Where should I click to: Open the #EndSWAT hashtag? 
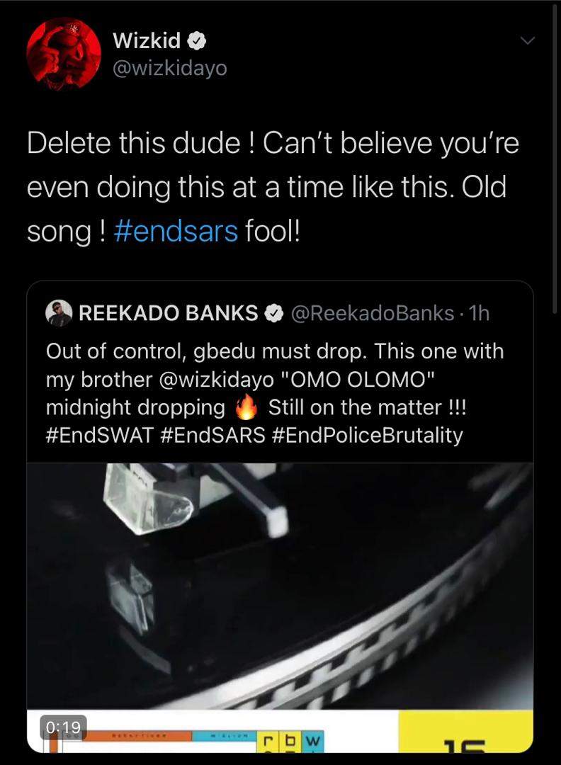98,435
